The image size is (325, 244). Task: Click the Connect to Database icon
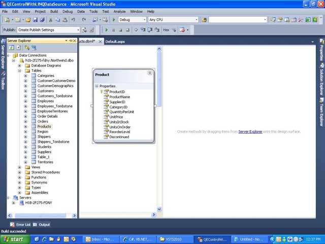pyautogui.click(x=27, y=47)
